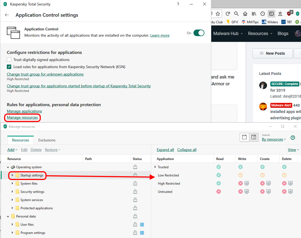Click Trusted Read allow icon
This screenshot has width=301, height=238.
[x=219, y=167]
